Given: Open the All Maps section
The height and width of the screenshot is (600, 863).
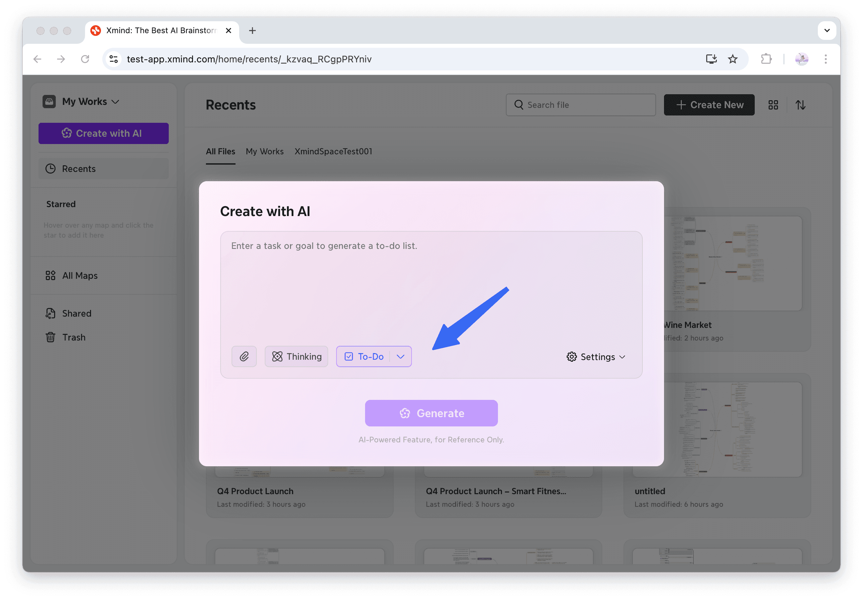Looking at the screenshot, I should pyautogui.click(x=79, y=275).
